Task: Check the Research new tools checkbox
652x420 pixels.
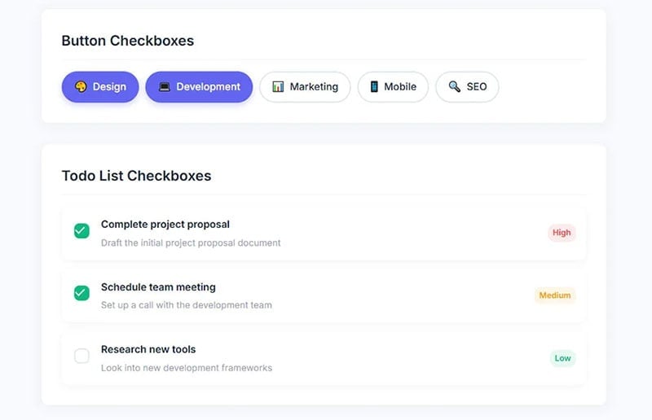Action: 81,356
